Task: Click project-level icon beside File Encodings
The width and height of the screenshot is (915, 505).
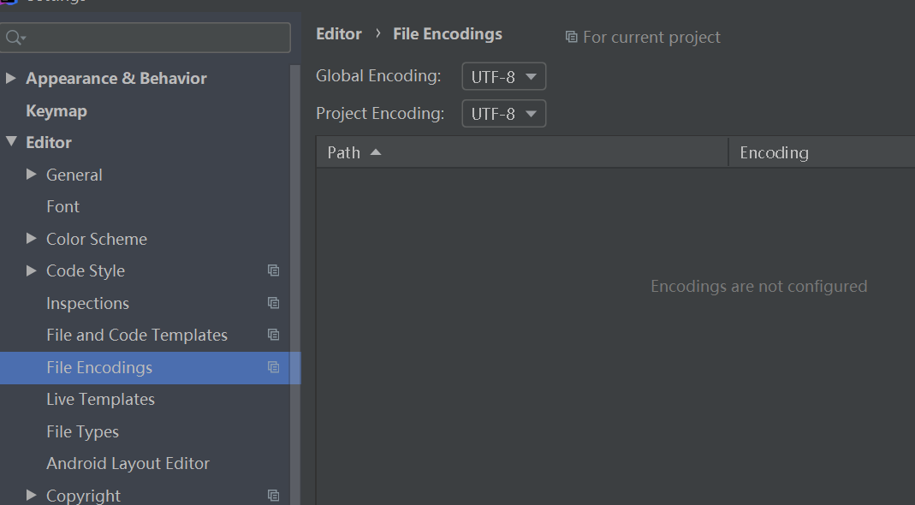Action: (x=273, y=367)
